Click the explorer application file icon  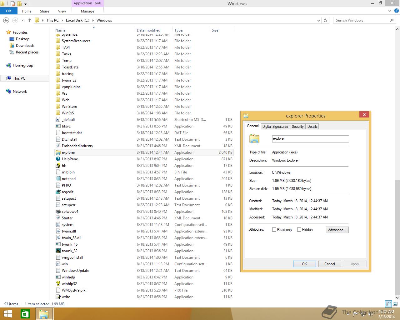pos(58,152)
